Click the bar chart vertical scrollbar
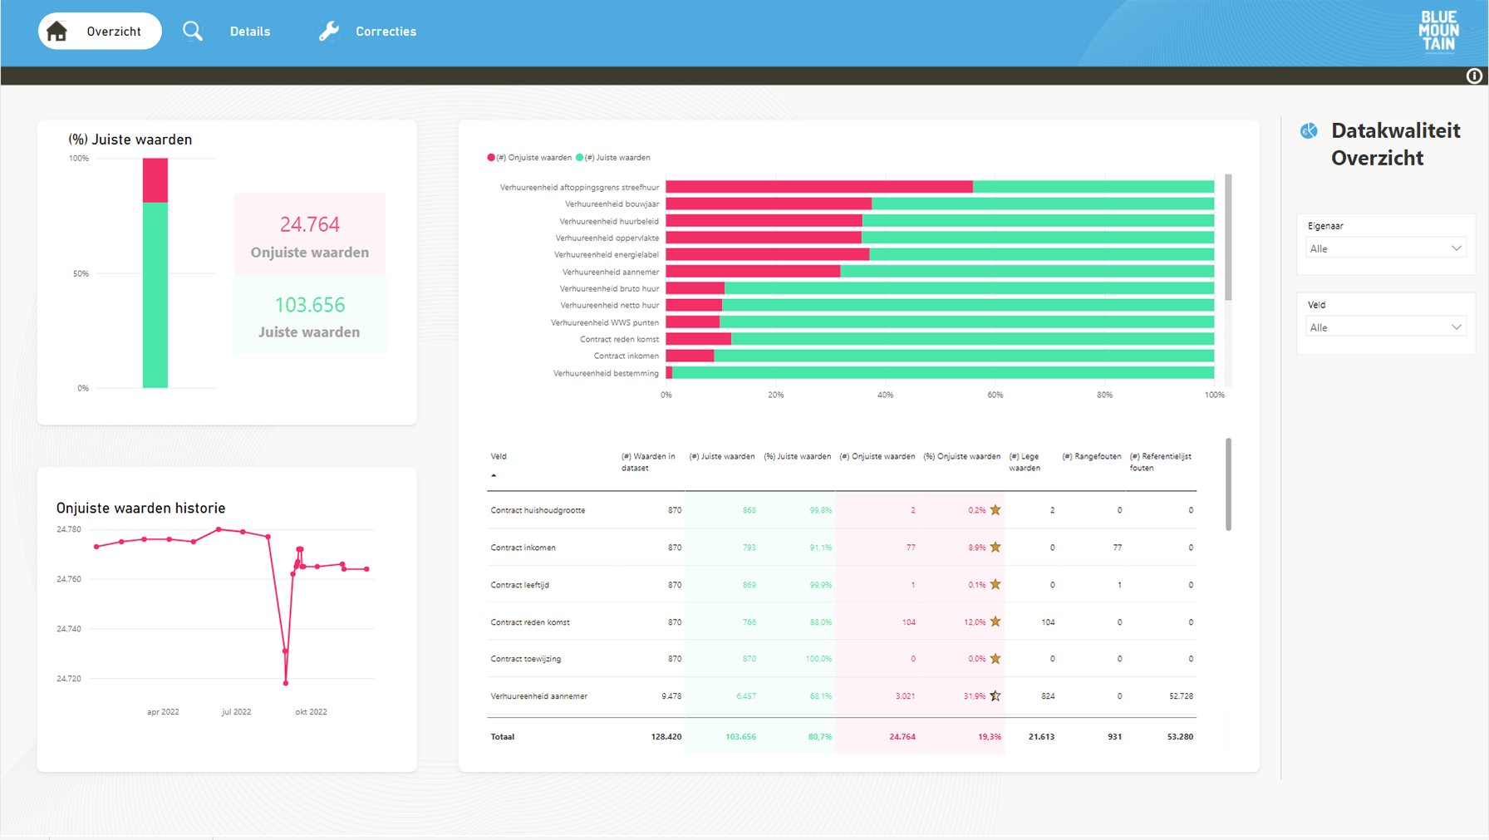 coord(1228,238)
